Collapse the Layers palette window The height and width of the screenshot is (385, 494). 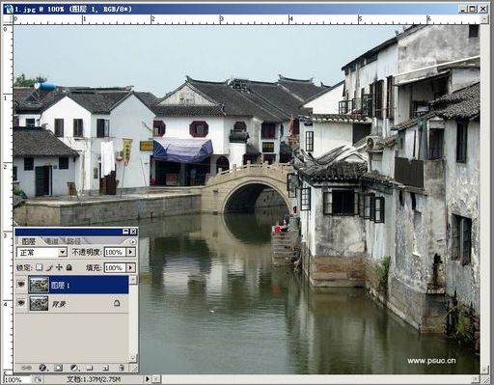[x=125, y=232]
